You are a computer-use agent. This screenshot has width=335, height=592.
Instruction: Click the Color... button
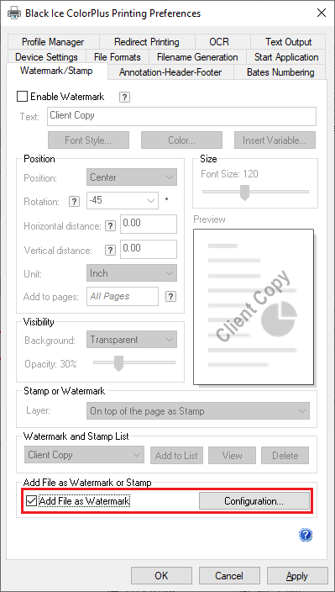coord(181,140)
